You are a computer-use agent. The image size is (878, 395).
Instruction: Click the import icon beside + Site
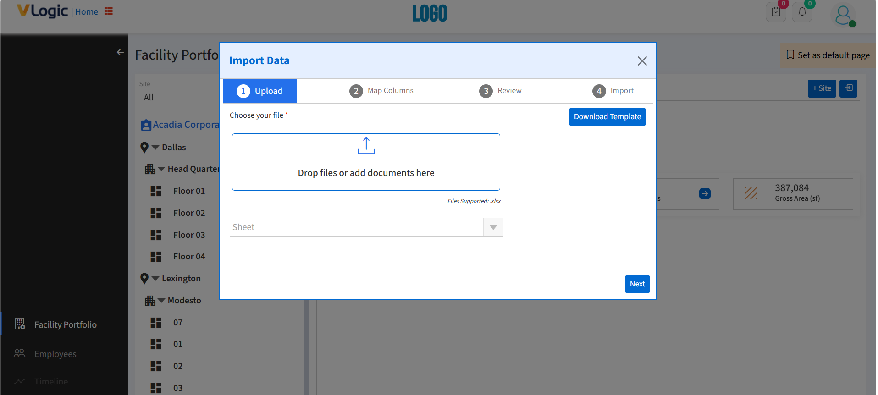pyautogui.click(x=848, y=88)
